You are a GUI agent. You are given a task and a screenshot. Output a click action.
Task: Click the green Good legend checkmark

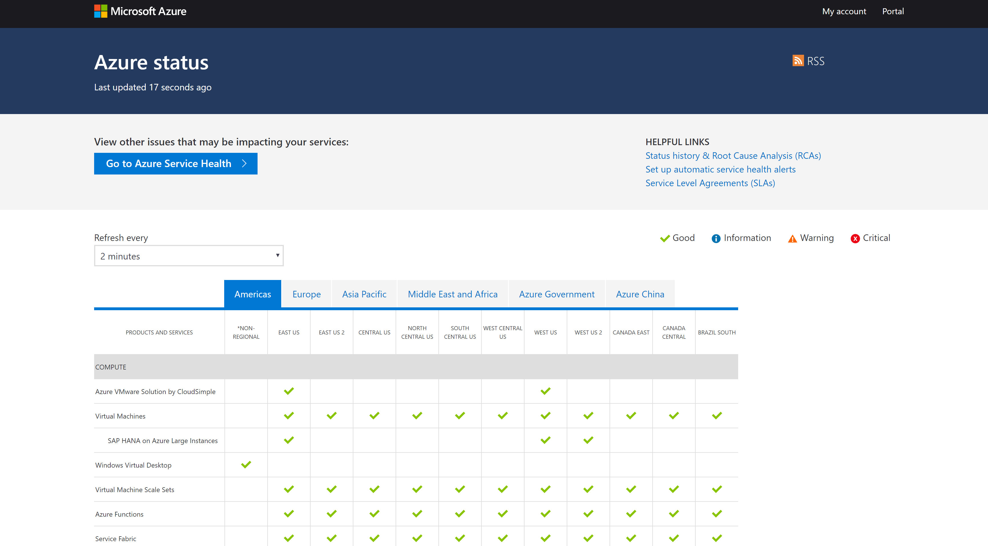click(x=665, y=238)
